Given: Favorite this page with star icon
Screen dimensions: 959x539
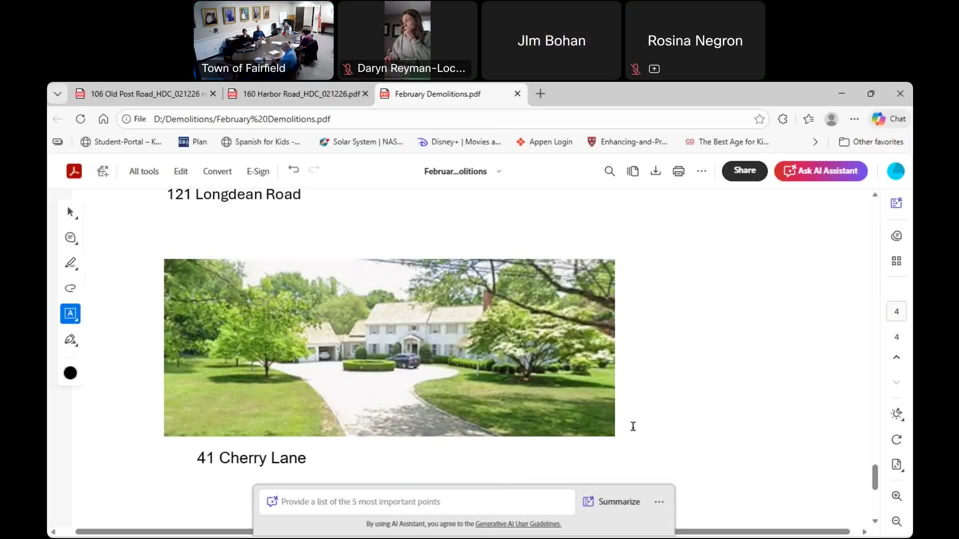Looking at the screenshot, I should pyautogui.click(x=759, y=119).
